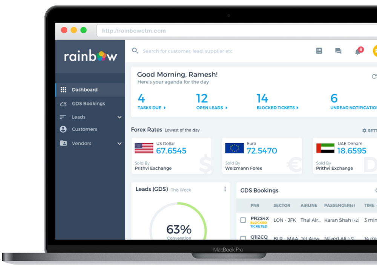The image size is (377, 265).
Task: Expand the Leads sidebar menu
Action: [119, 117]
